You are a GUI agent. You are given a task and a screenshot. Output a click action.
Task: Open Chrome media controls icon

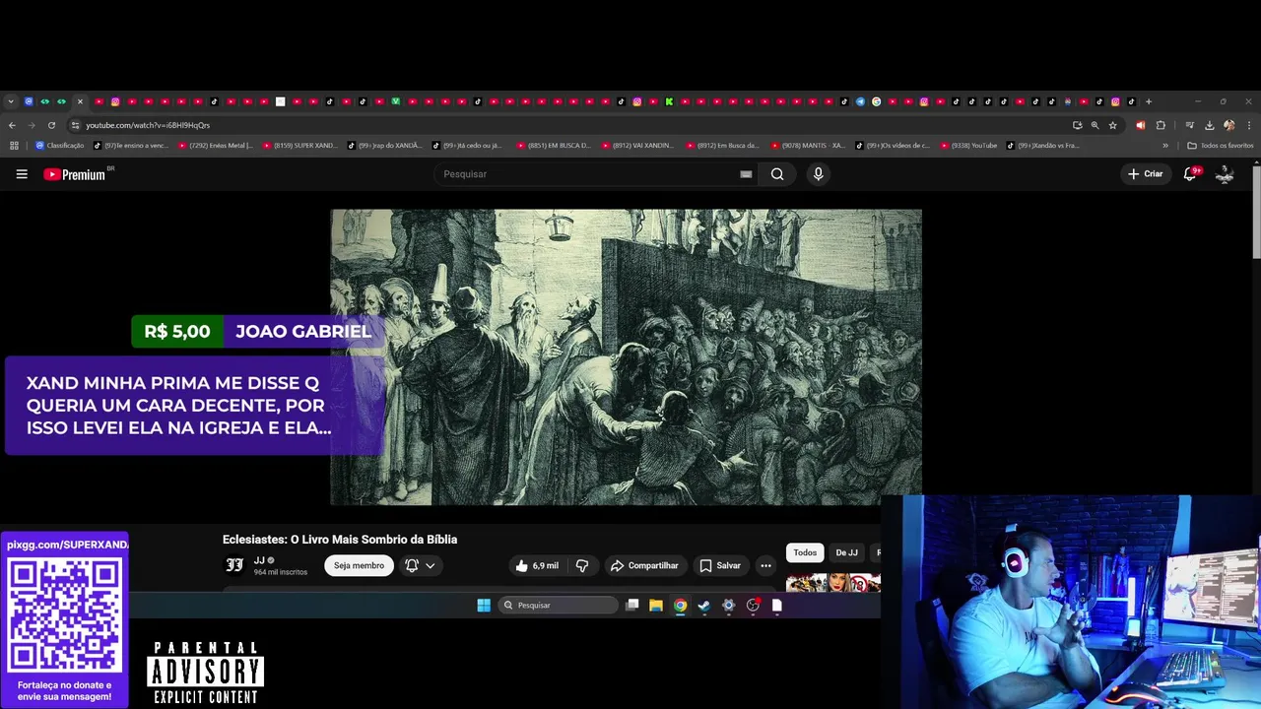tap(1189, 125)
